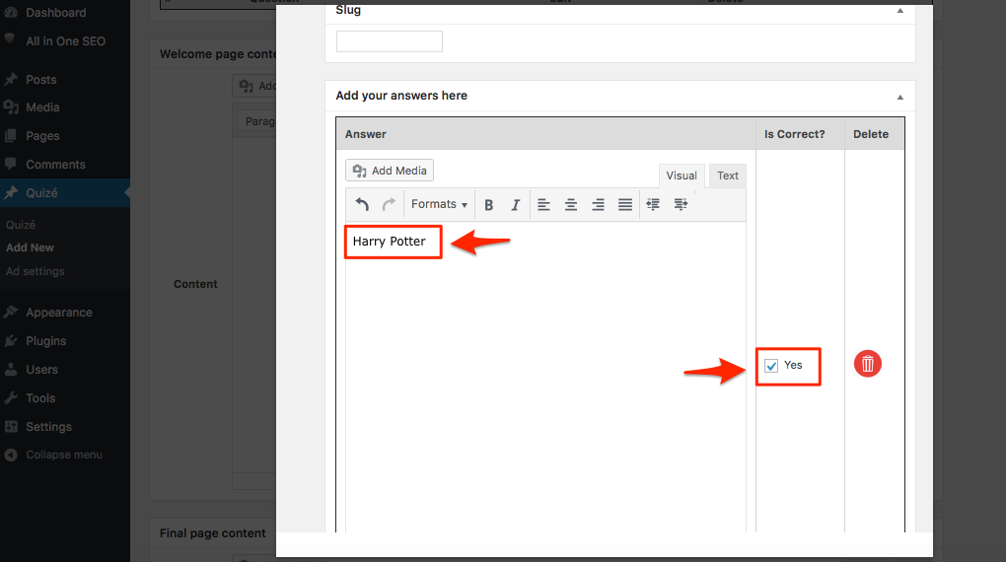The width and height of the screenshot is (1006, 562).
Task: Undo the last edit in answer editor
Action: (362, 205)
